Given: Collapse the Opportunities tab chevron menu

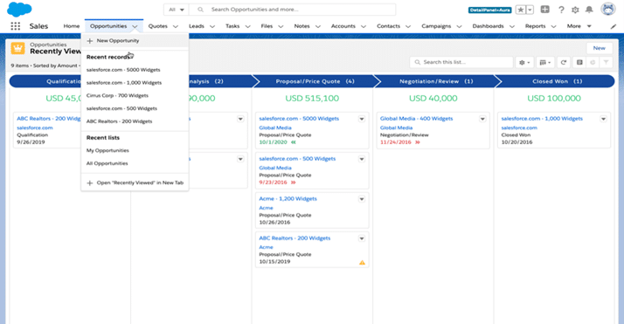Looking at the screenshot, I should coord(135,26).
